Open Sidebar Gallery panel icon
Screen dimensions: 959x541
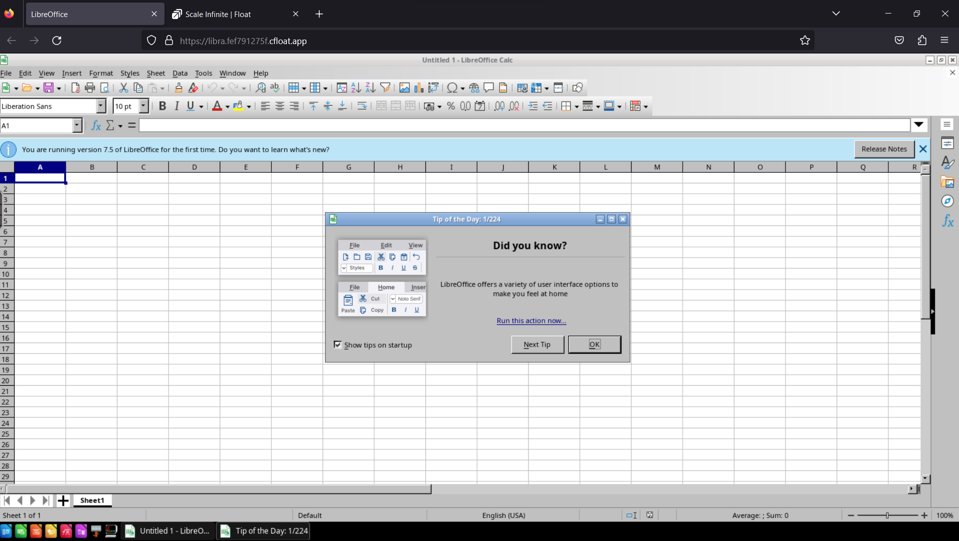tap(947, 182)
